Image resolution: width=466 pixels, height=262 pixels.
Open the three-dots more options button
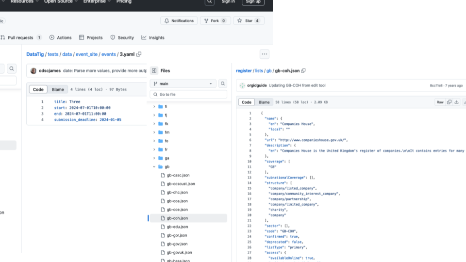[264, 54]
